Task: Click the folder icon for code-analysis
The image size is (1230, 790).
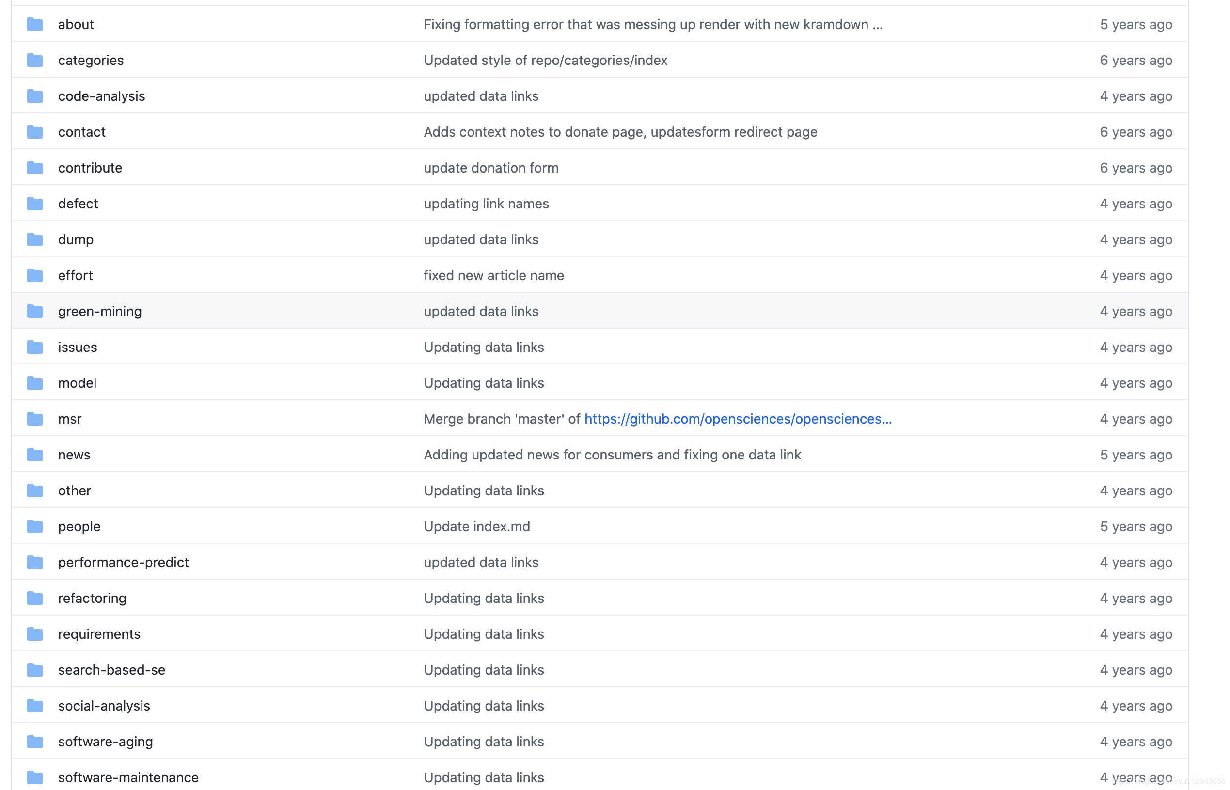Action: tap(35, 96)
